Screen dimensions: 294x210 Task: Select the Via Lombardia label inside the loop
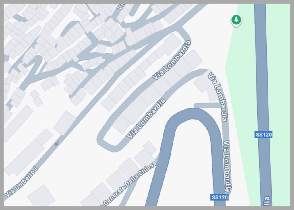click(x=146, y=118)
